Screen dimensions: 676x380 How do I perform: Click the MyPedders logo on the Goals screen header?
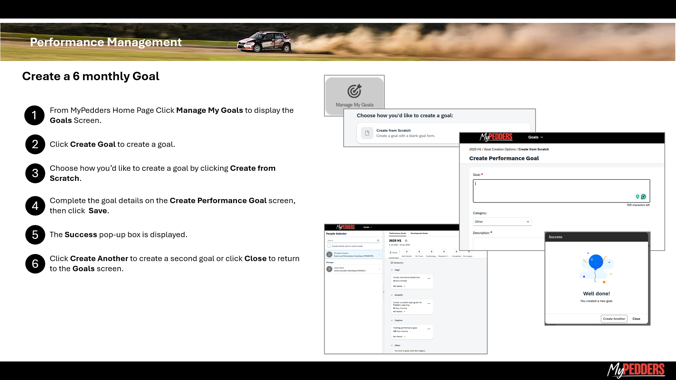click(346, 227)
